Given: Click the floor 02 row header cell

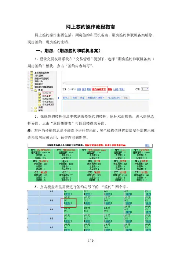Looking at the screenshot, I should click(x=52, y=227).
